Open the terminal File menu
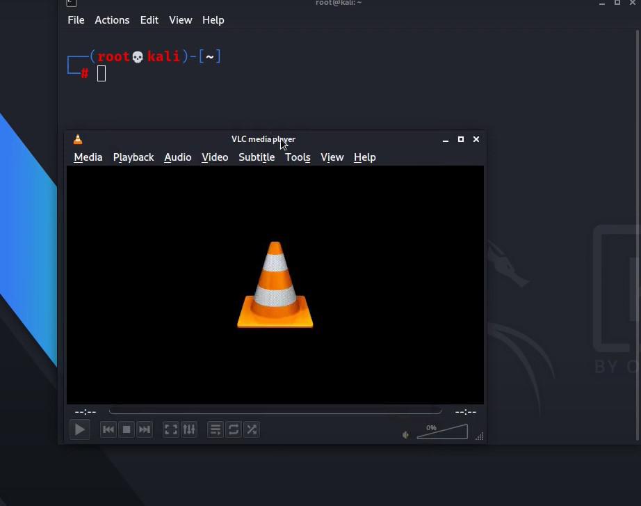The height and width of the screenshot is (506, 641). tap(76, 20)
